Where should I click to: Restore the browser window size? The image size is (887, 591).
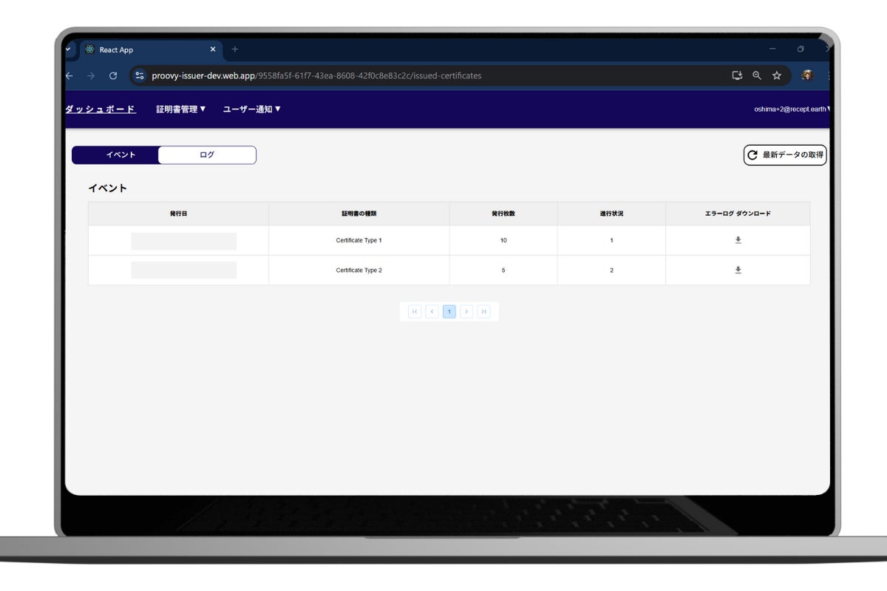click(x=801, y=49)
